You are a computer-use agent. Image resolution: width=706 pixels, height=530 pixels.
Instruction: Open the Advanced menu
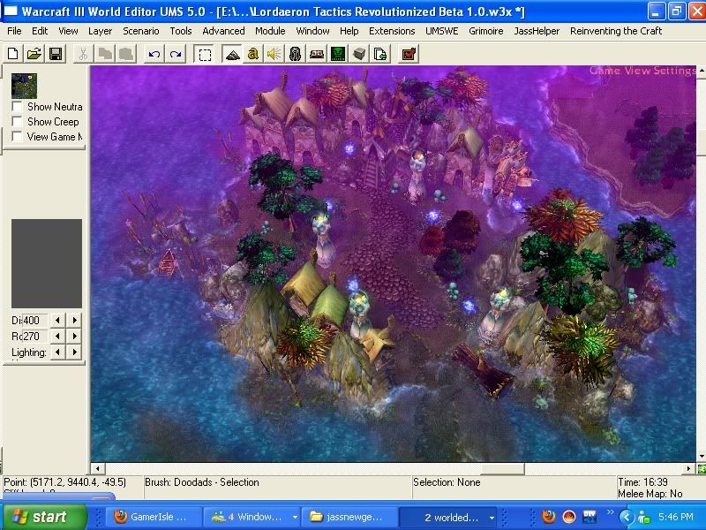tap(223, 31)
